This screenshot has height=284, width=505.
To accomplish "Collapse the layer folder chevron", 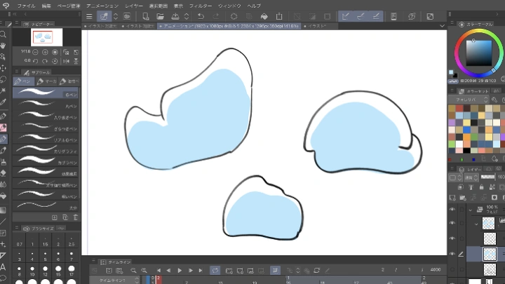I will coord(470,210).
